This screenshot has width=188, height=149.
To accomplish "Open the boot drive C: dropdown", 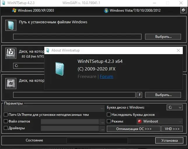I will coord(29,66).
